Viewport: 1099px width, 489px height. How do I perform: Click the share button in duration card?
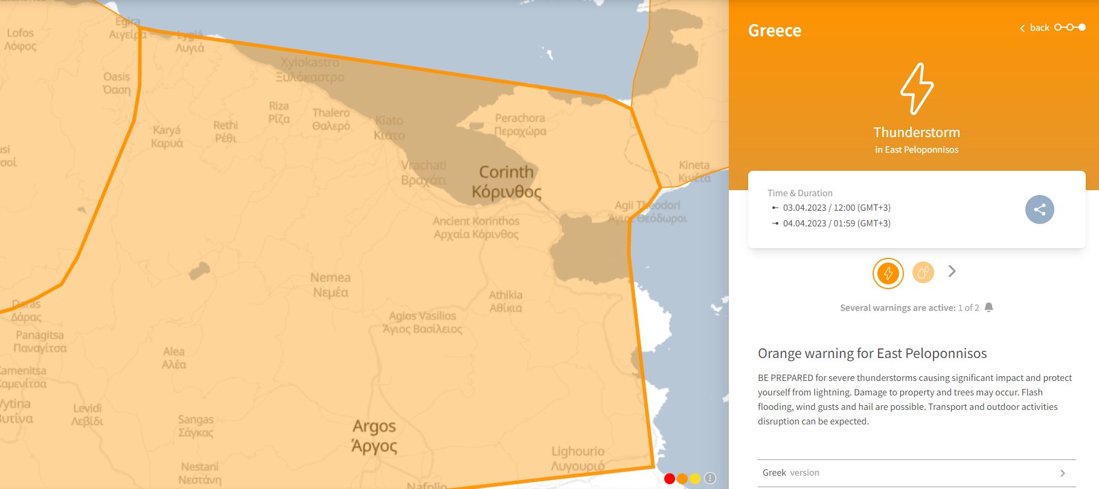tap(1039, 209)
